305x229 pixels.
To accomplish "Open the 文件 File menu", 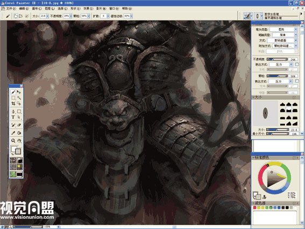I will [11, 9].
